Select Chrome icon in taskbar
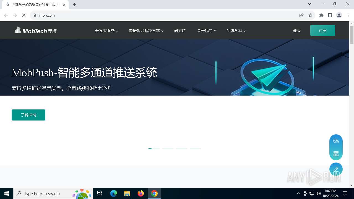The width and height of the screenshot is (354, 199). pyautogui.click(x=154, y=193)
